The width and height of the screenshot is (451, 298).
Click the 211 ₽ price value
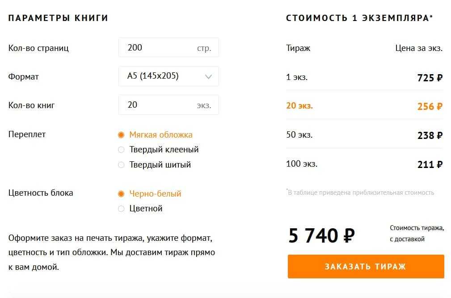click(x=430, y=164)
